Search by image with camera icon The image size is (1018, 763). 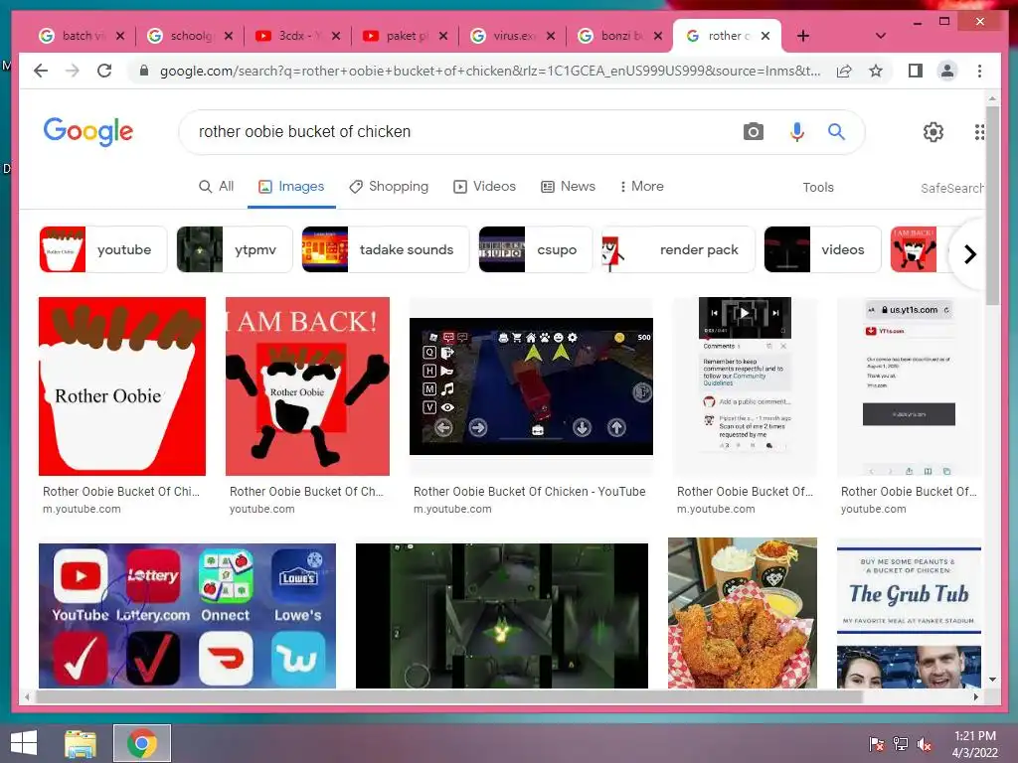754,132
